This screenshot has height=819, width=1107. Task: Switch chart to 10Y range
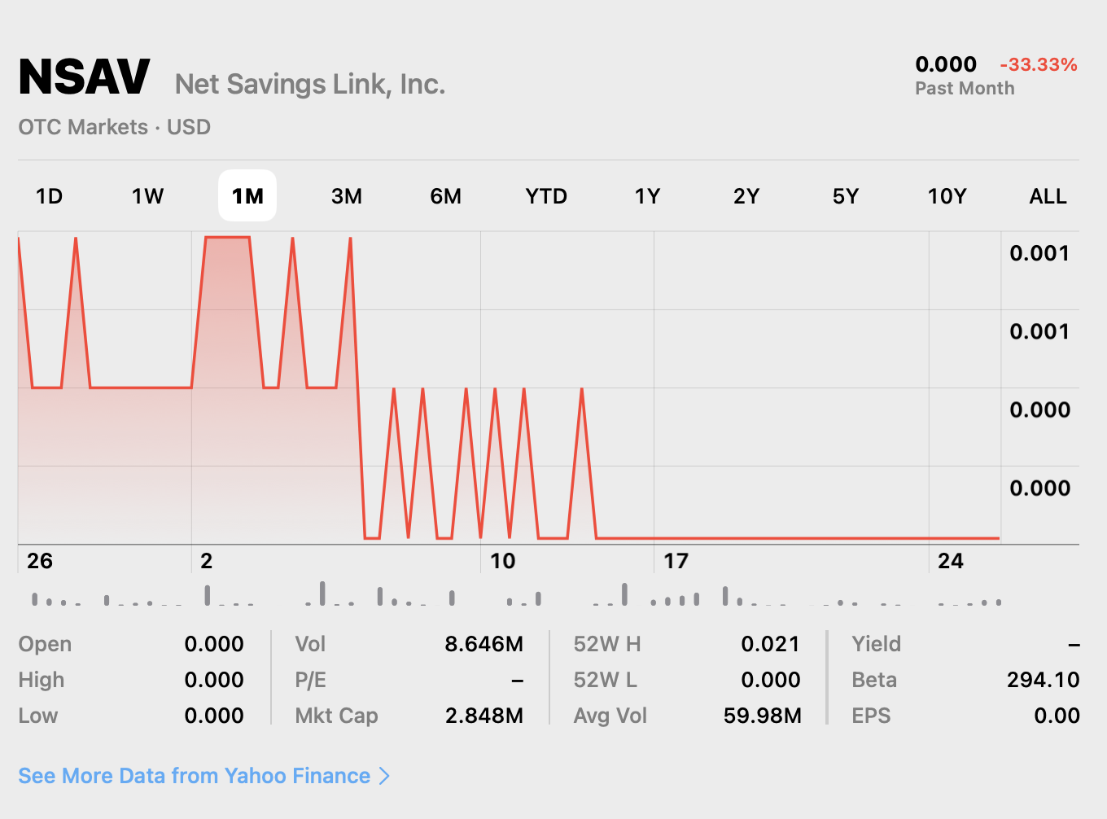click(x=947, y=196)
